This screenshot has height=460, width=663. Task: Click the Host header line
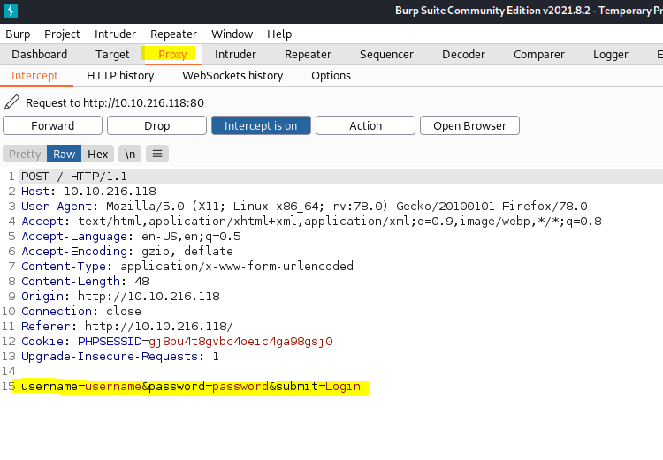pyautogui.click(x=88, y=192)
